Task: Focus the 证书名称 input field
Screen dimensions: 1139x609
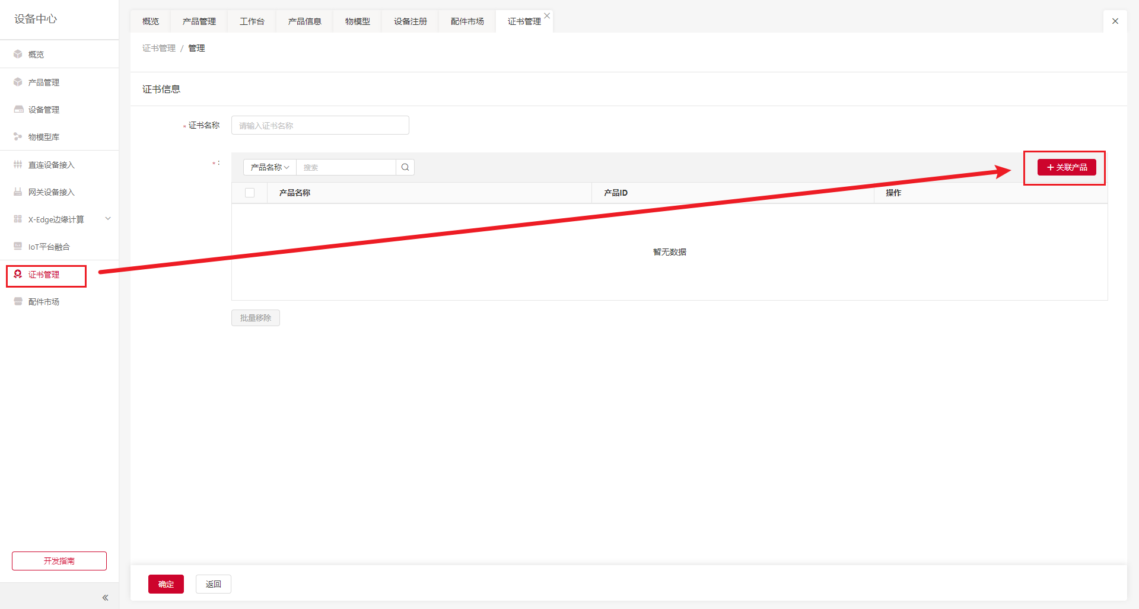Action: pyautogui.click(x=320, y=125)
